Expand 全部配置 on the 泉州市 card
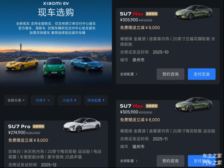The width and height of the screenshot is (224, 168). pyautogui.click(x=128, y=74)
